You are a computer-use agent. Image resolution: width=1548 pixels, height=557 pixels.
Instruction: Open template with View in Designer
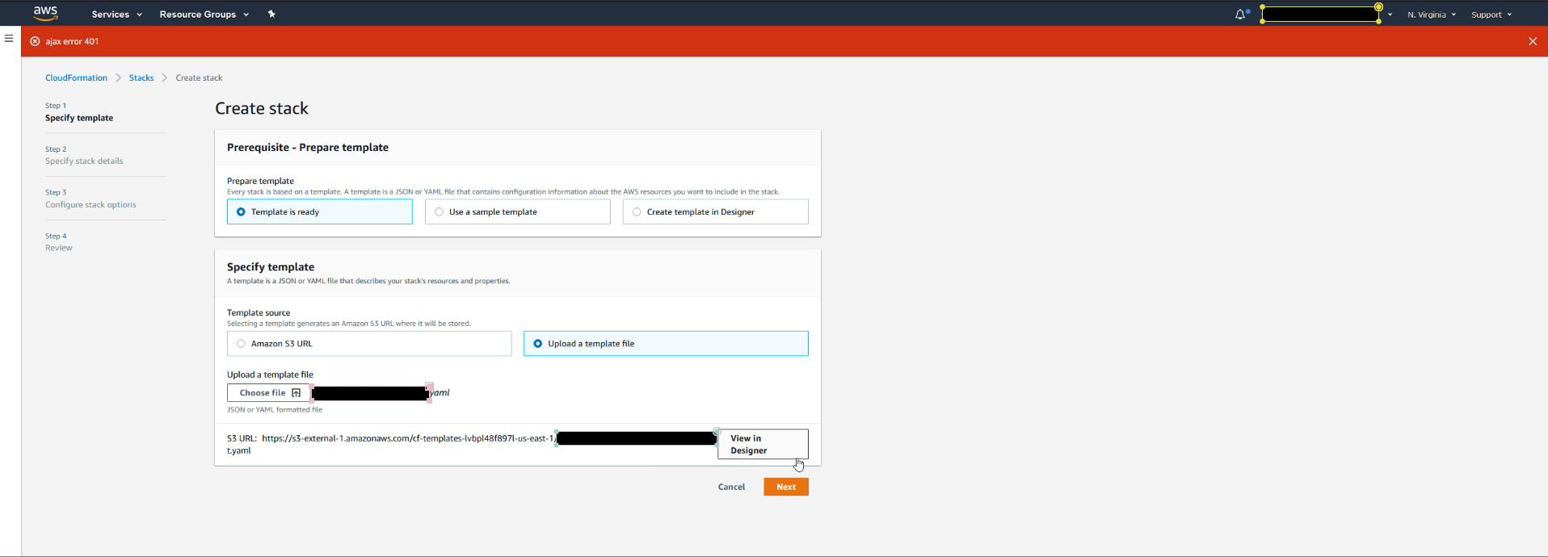pos(763,444)
